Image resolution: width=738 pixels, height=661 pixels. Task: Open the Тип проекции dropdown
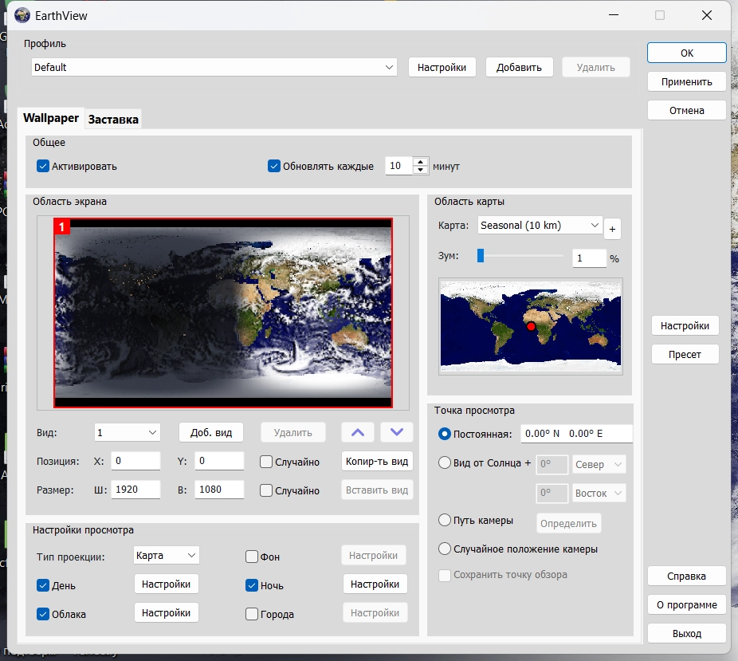click(x=166, y=555)
